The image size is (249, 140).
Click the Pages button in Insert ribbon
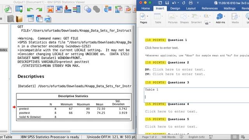pyautogui.click(x=144, y=18)
